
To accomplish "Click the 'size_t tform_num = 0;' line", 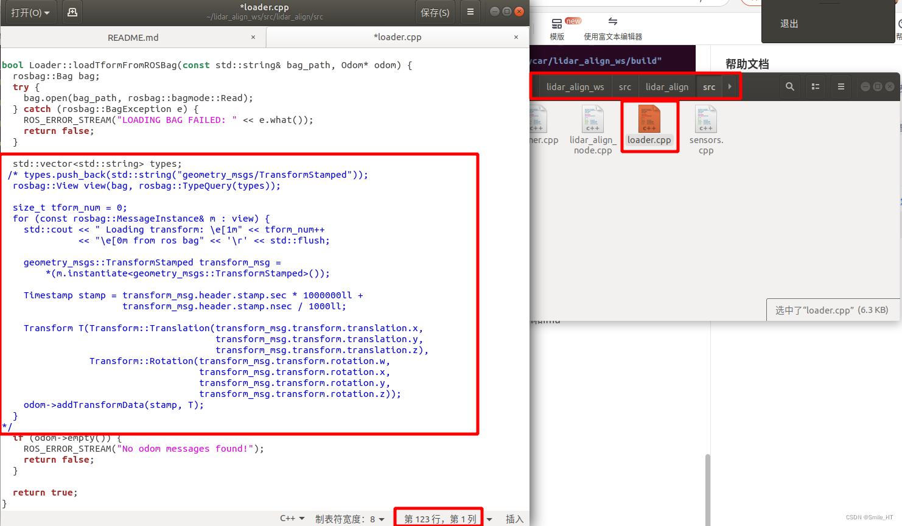I will click(70, 208).
